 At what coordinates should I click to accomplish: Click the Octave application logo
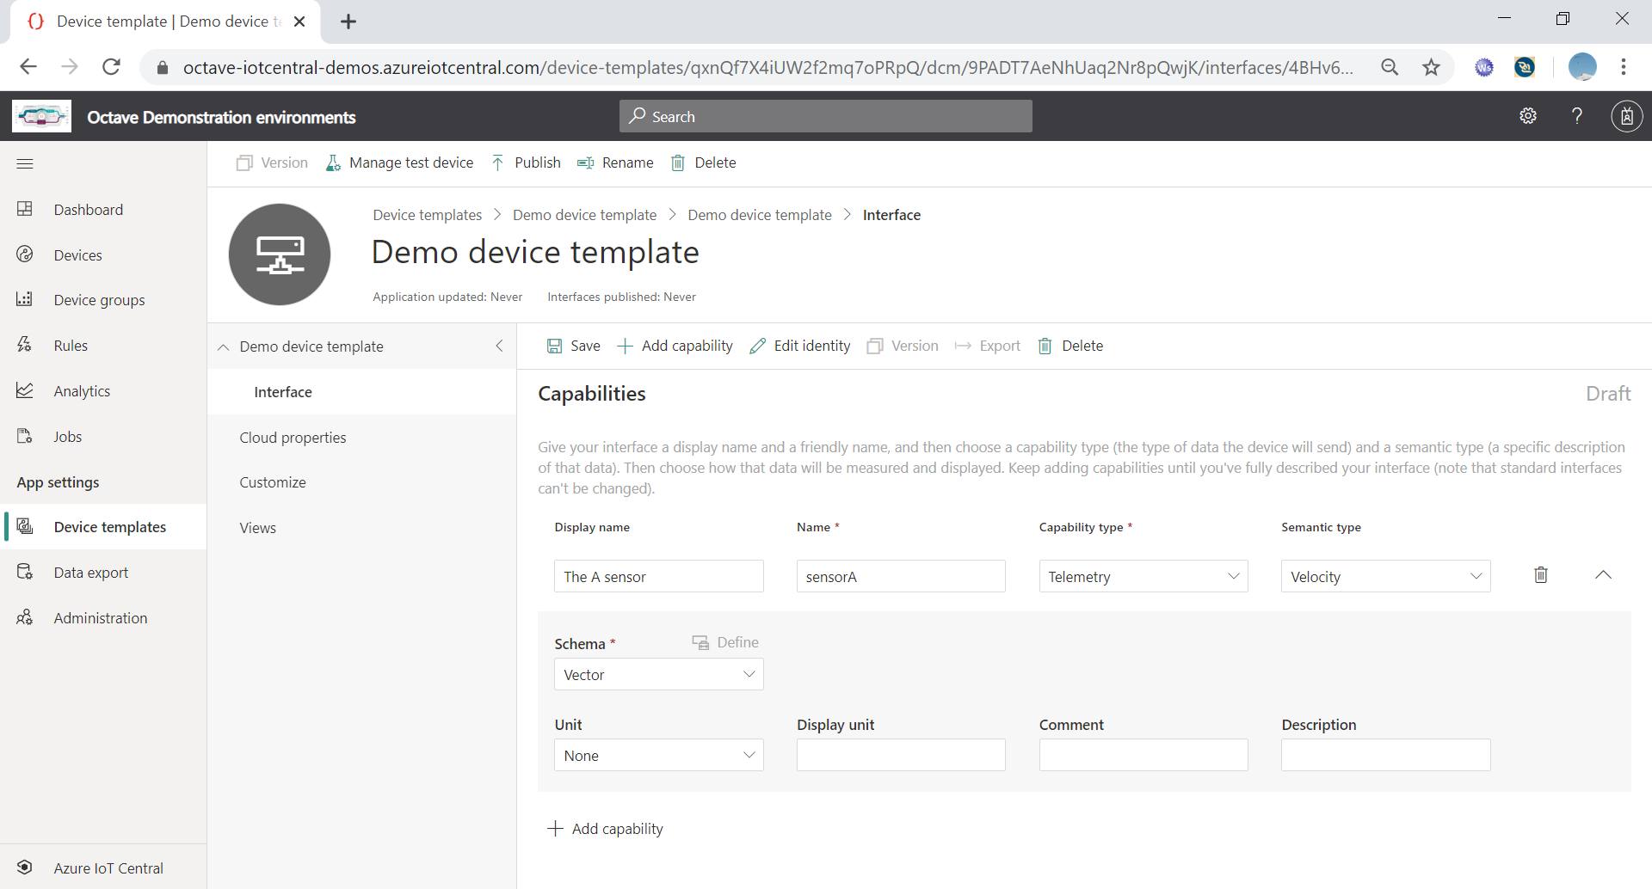(x=41, y=116)
